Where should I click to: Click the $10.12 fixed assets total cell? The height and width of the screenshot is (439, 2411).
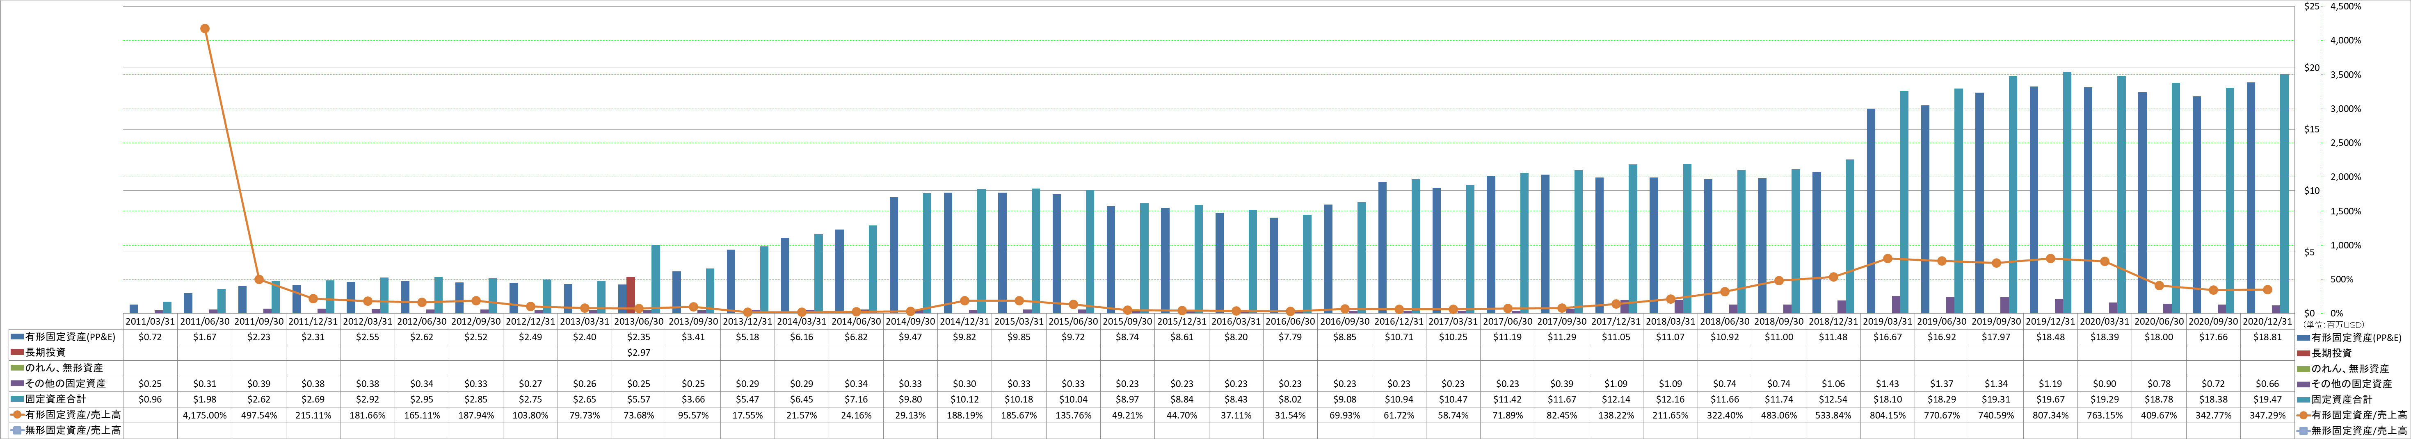964,400
